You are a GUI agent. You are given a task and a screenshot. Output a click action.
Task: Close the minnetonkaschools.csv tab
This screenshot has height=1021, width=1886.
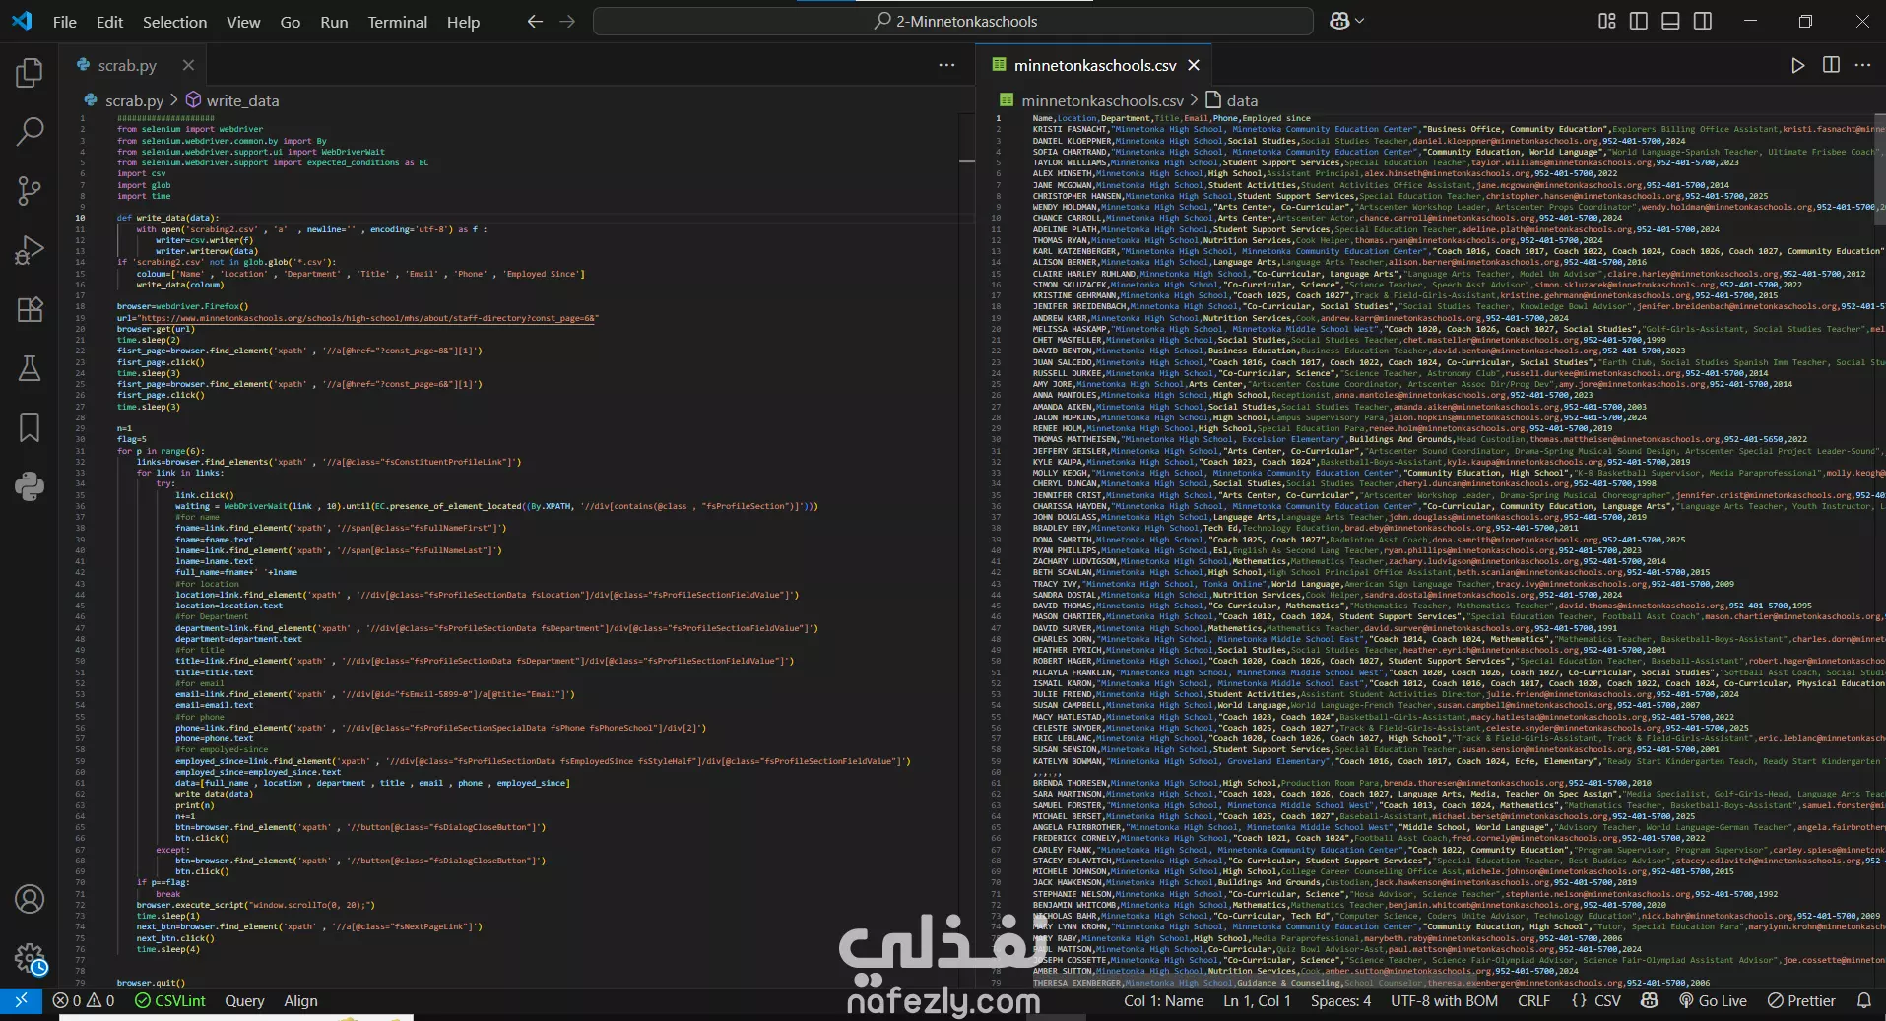coord(1194,65)
